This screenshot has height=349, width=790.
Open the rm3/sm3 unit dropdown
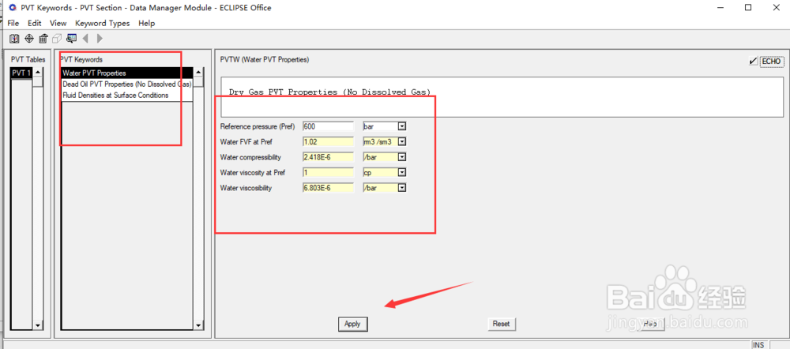point(402,142)
